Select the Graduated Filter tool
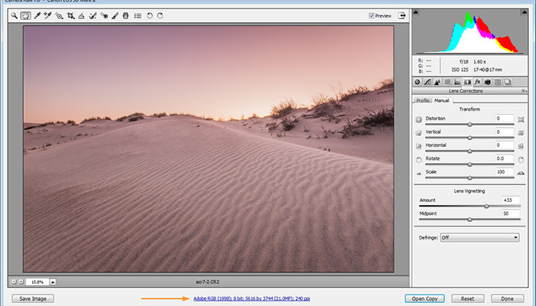Image resolution: width=536 pixels, height=306 pixels. pyautogui.click(x=126, y=16)
